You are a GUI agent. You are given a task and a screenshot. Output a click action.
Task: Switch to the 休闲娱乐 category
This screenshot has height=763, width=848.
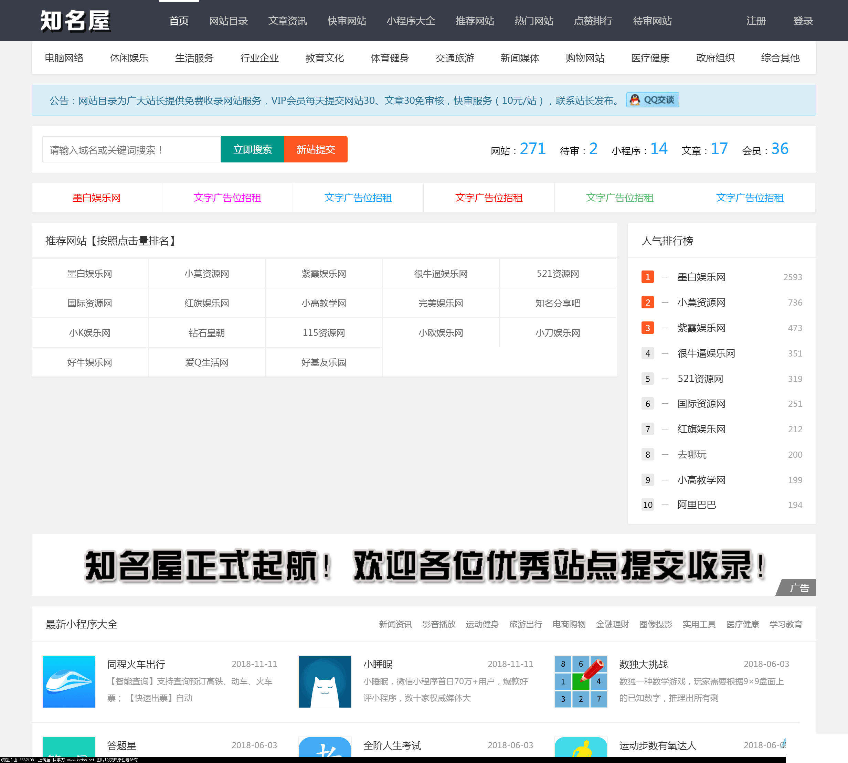[129, 58]
